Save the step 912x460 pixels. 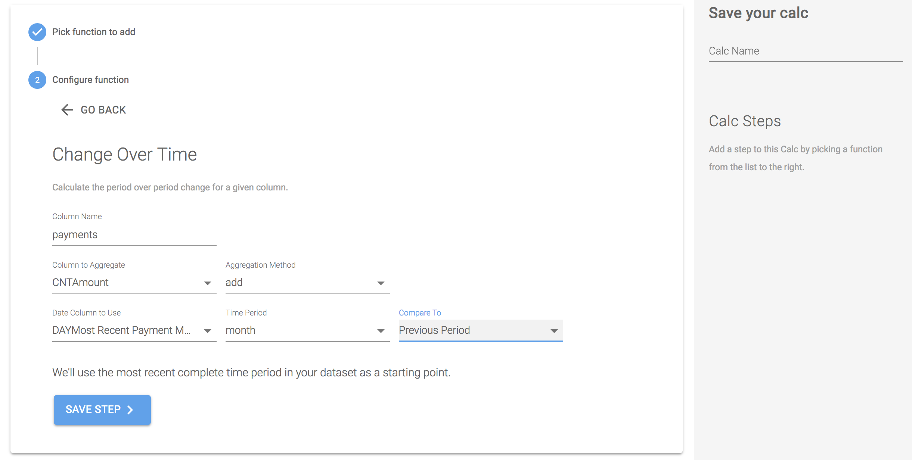coord(102,410)
